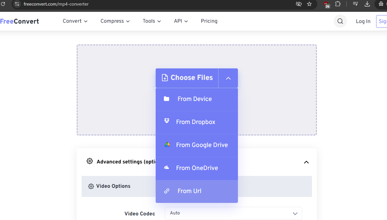387x220 pixels.
Task: Click the site information icon in address bar
Action: (x=17, y=4)
